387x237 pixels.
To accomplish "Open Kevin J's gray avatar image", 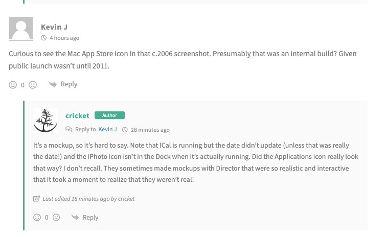I will (x=21, y=29).
